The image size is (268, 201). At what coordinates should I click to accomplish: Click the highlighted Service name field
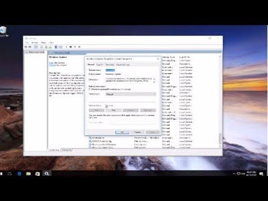[110, 70]
